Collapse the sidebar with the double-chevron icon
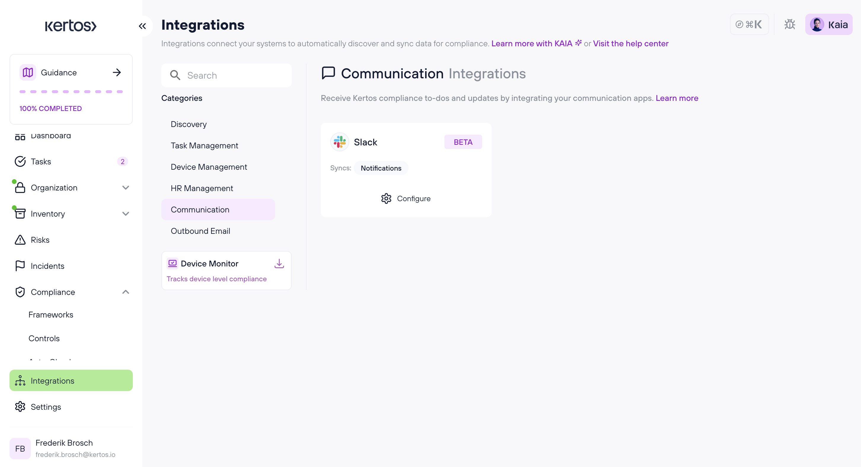This screenshot has width=861, height=467. tap(142, 26)
